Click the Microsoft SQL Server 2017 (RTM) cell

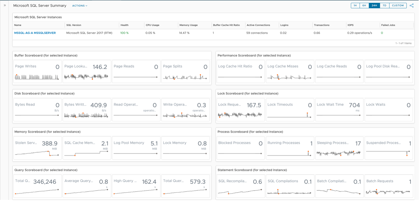(90, 33)
